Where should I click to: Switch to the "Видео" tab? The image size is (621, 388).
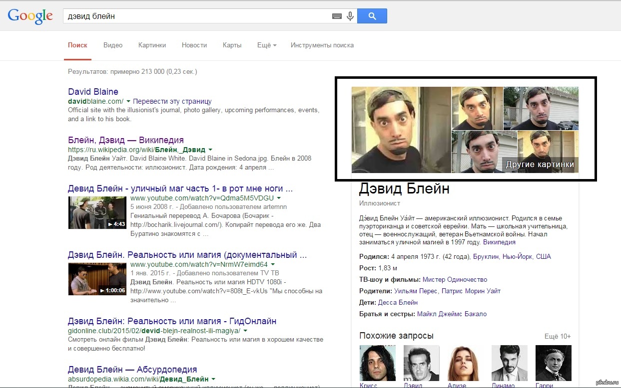(x=113, y=45)
